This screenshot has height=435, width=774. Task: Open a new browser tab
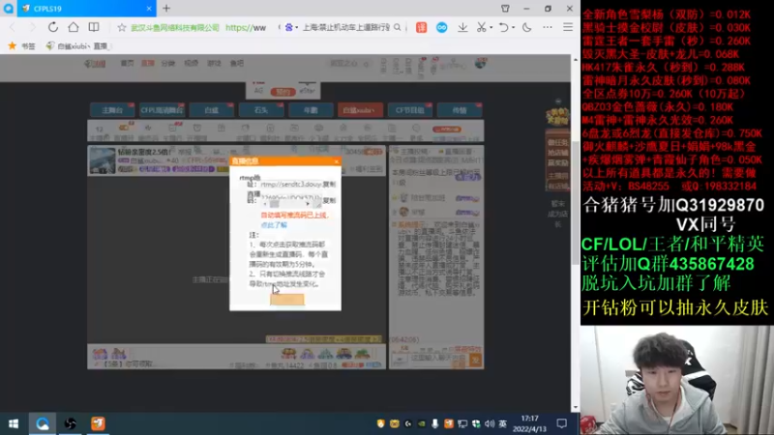(x=166, y=8)
